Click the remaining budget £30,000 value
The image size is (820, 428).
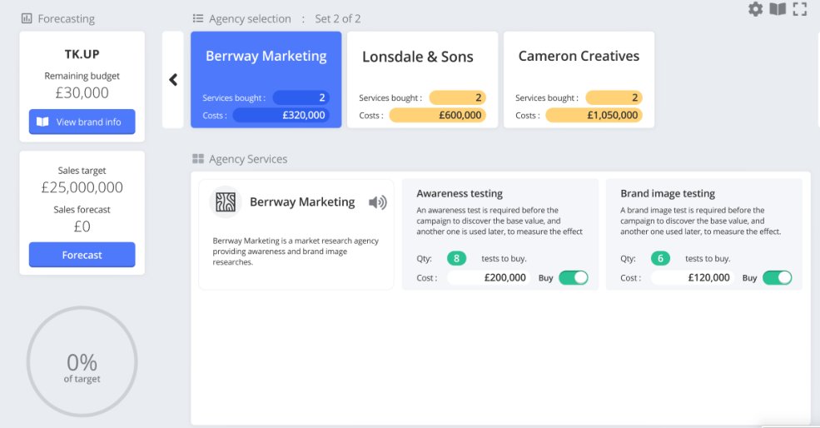click(x=82, y=92)
